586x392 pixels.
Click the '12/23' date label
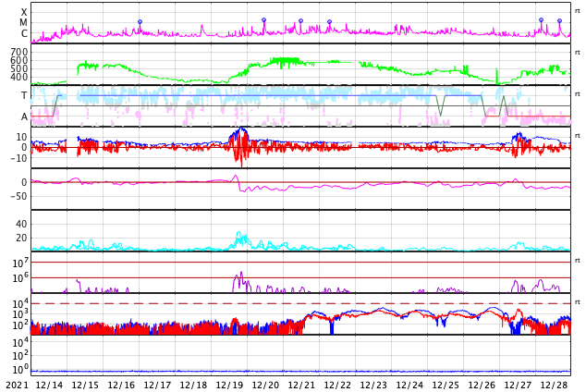coord(373,385)
